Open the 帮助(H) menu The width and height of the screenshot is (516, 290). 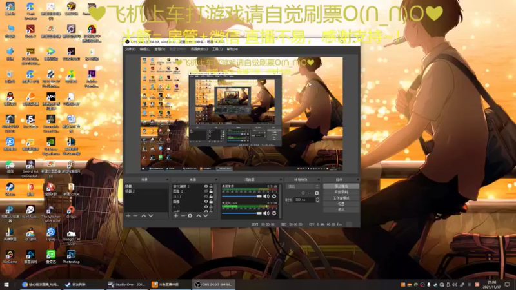pos(232,49)
